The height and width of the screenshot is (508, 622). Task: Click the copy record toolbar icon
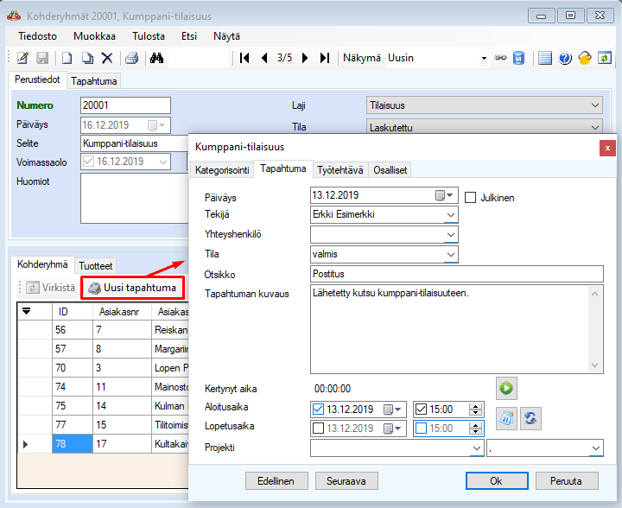click(x=87, y=58)
